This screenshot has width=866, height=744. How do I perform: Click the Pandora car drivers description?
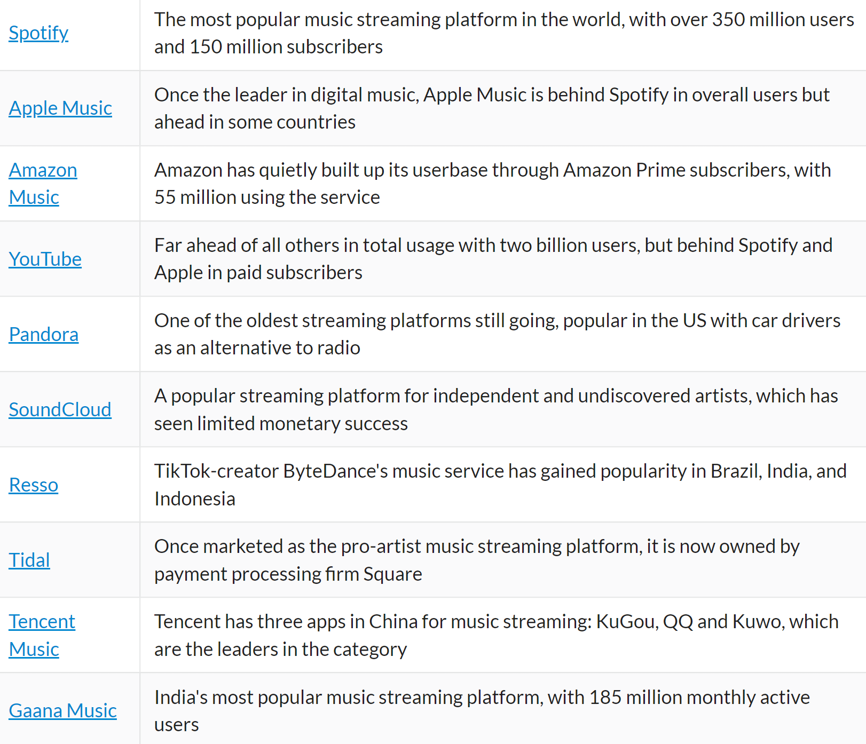[497, 334]
